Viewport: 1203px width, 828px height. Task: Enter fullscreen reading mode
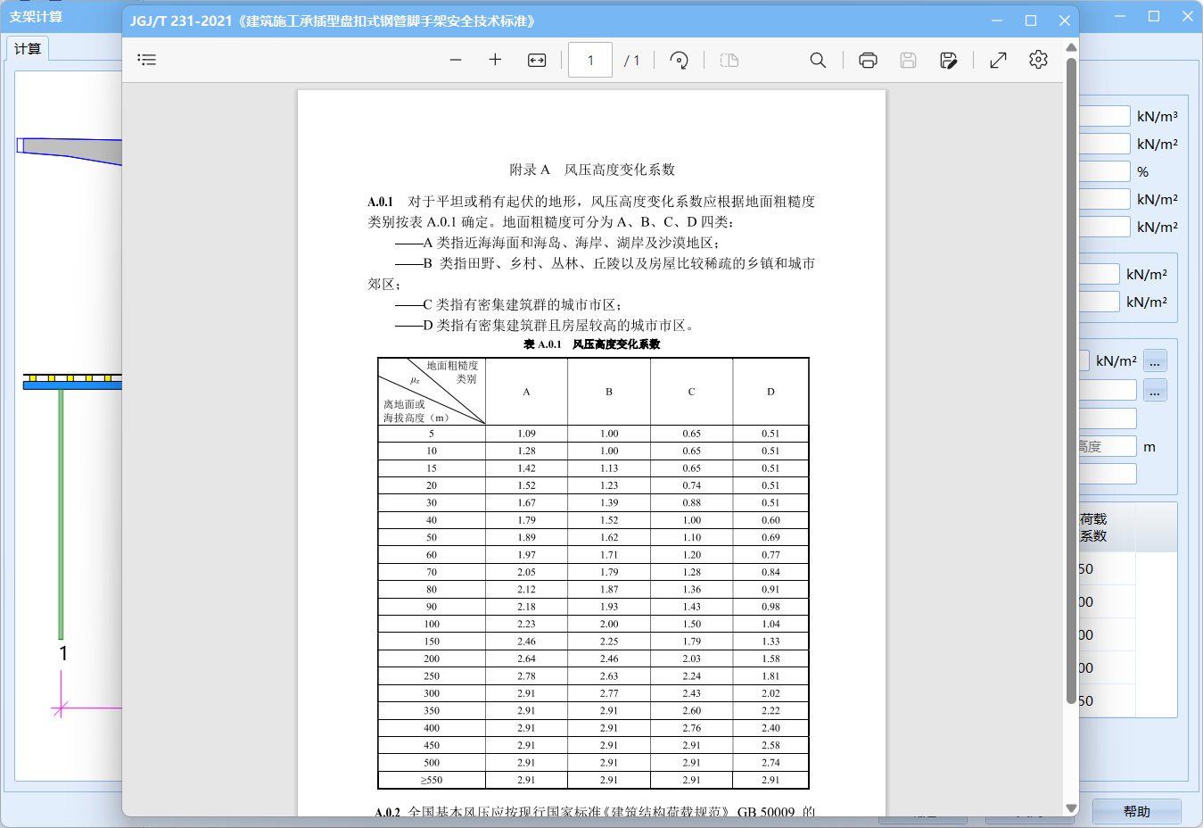point(997,59)
